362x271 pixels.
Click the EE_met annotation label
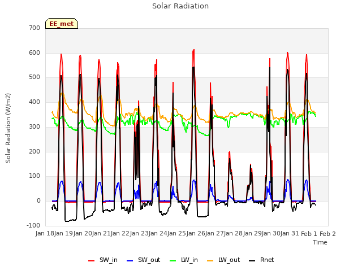coord(62,24)
